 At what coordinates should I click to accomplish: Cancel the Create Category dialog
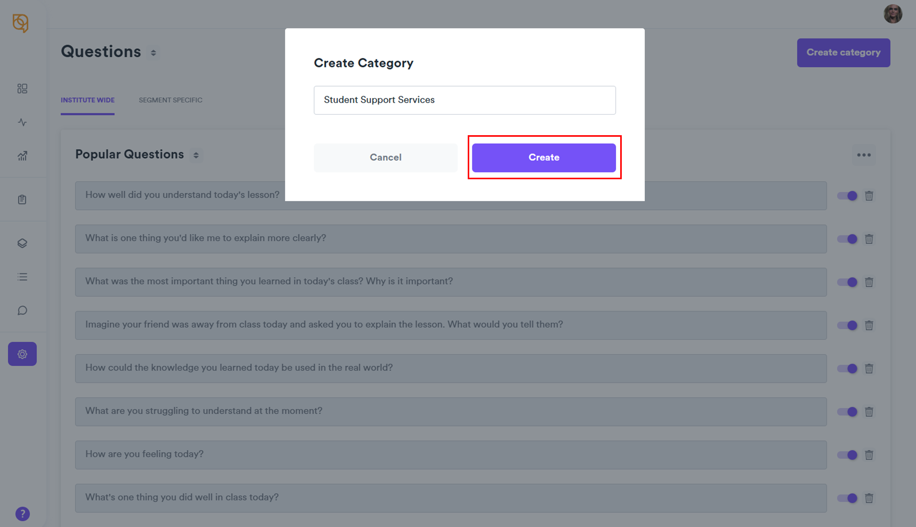[385, 158]
